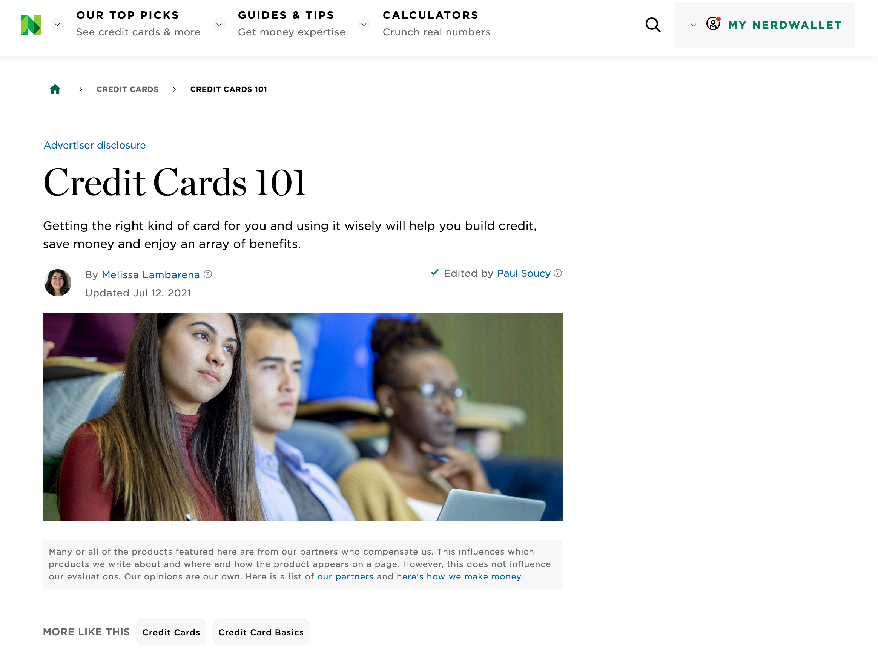Open the CREDIT CARDS breadcrumb page
Viewport: 878px width, 653px height.
(127, 89)
